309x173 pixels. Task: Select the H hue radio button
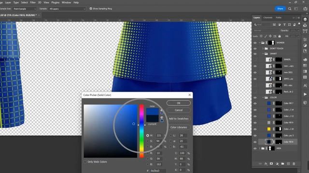148,136
